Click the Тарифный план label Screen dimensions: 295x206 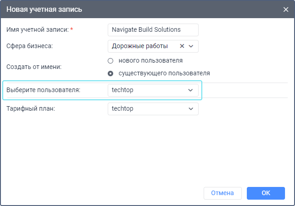30,108
